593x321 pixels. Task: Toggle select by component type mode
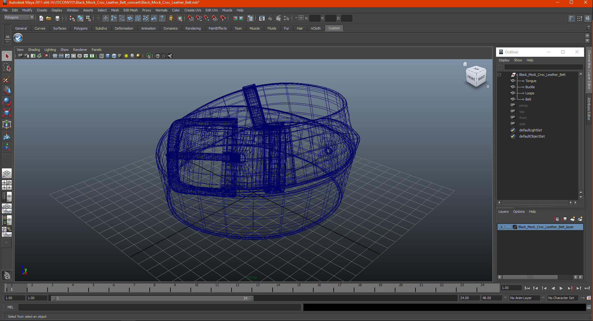click(88, 18)
